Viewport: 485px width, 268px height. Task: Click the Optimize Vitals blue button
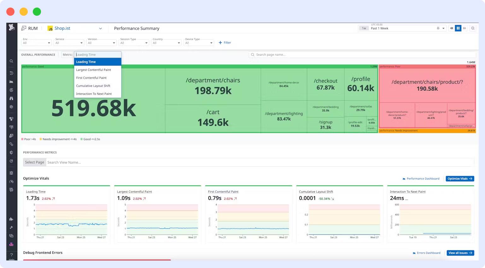(x=460, y=179)
